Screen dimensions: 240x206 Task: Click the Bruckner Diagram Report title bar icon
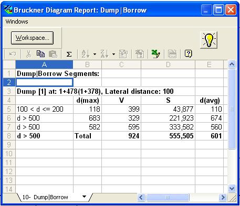pos(8,9)
